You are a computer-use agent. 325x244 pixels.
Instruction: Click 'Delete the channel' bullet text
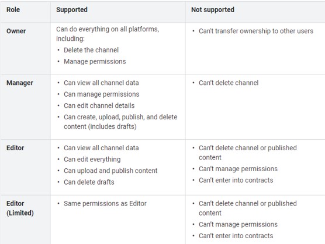click(x=91, y=50)
